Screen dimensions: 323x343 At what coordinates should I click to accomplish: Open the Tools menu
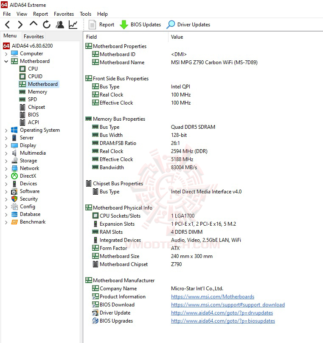85,14
